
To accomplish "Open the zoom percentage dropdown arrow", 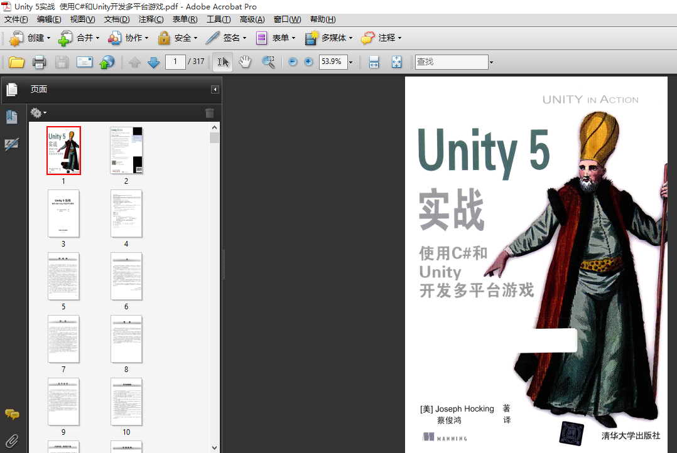I will click(350, 62).
